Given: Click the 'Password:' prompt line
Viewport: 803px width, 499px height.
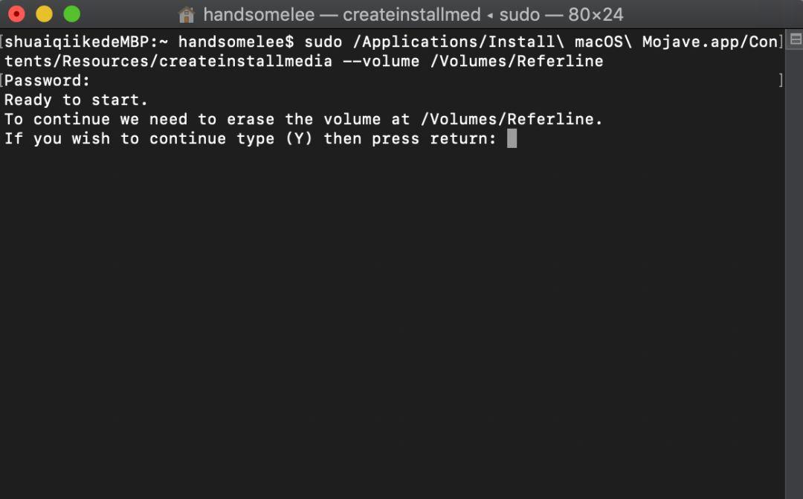Looking at the screenshot, I should 48,80.
